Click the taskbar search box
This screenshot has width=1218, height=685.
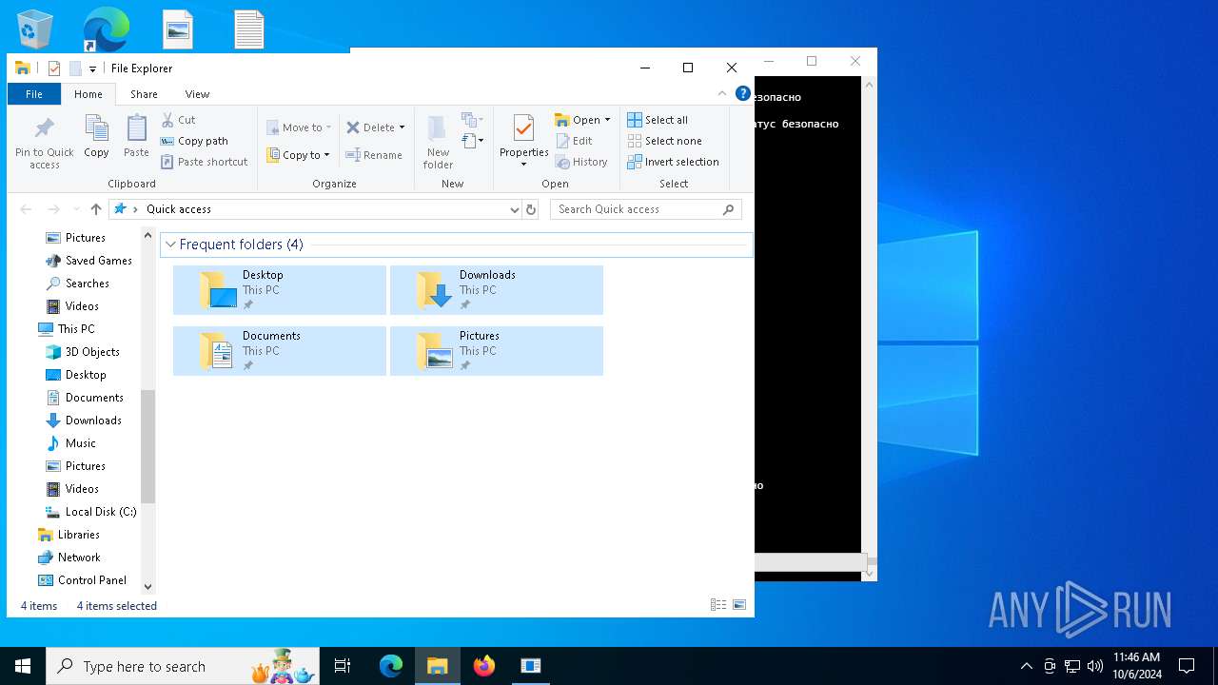183,666
